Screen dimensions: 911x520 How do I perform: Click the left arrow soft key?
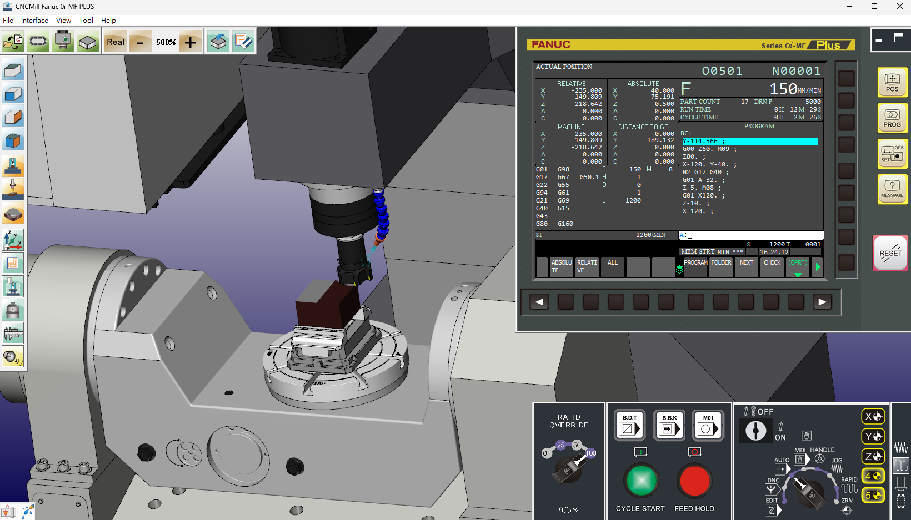pos(539,302)
